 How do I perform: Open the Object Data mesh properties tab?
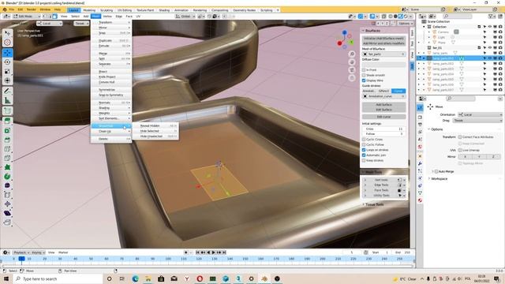(x=420, y=192)
